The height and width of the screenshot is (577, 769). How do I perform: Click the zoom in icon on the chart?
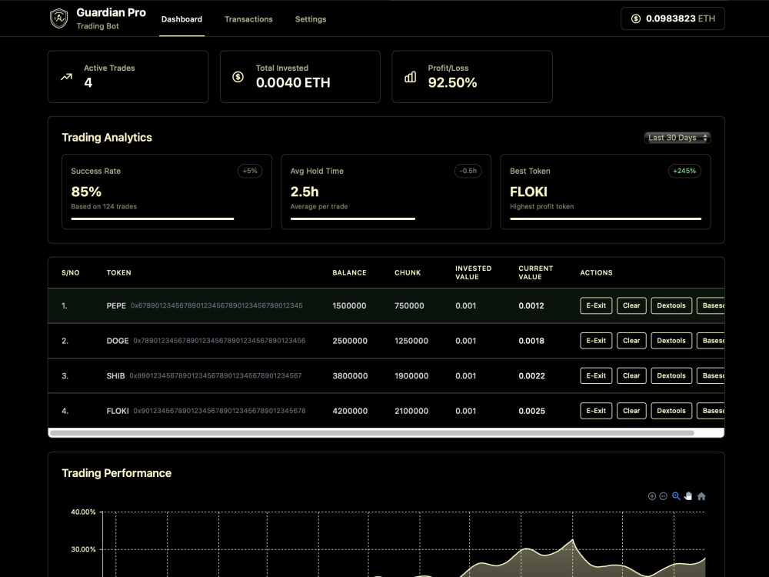click(x=651, y=496)
